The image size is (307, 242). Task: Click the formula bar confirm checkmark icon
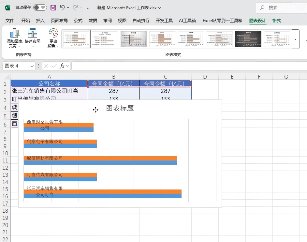54,66
